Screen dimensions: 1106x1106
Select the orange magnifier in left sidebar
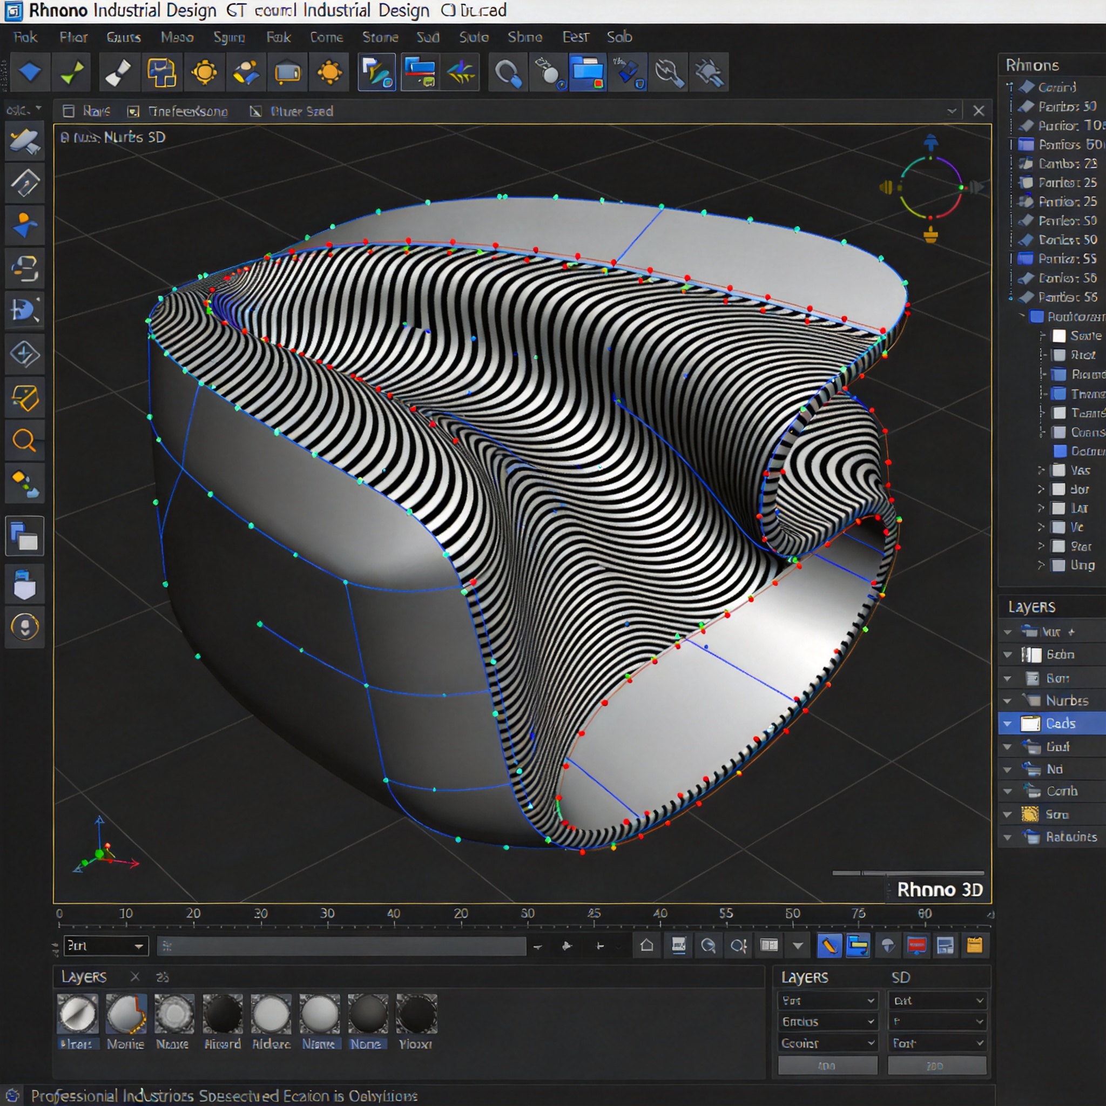[x=25, y=440]
